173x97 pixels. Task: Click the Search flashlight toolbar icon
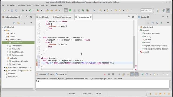coord(56,10)
